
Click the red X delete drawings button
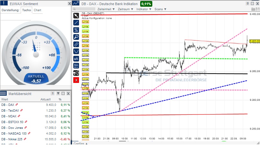(x=76, y=80)
